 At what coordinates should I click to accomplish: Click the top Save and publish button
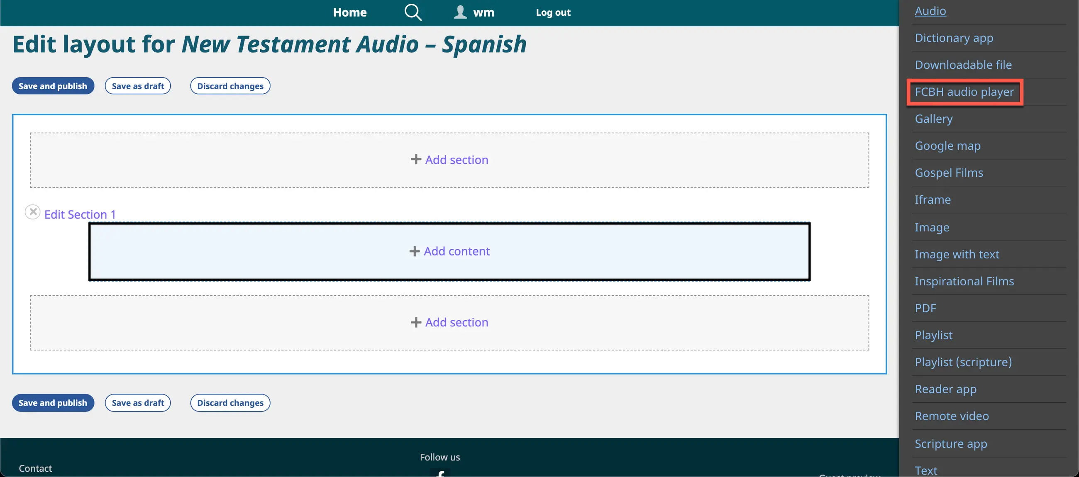click(53, 86)
